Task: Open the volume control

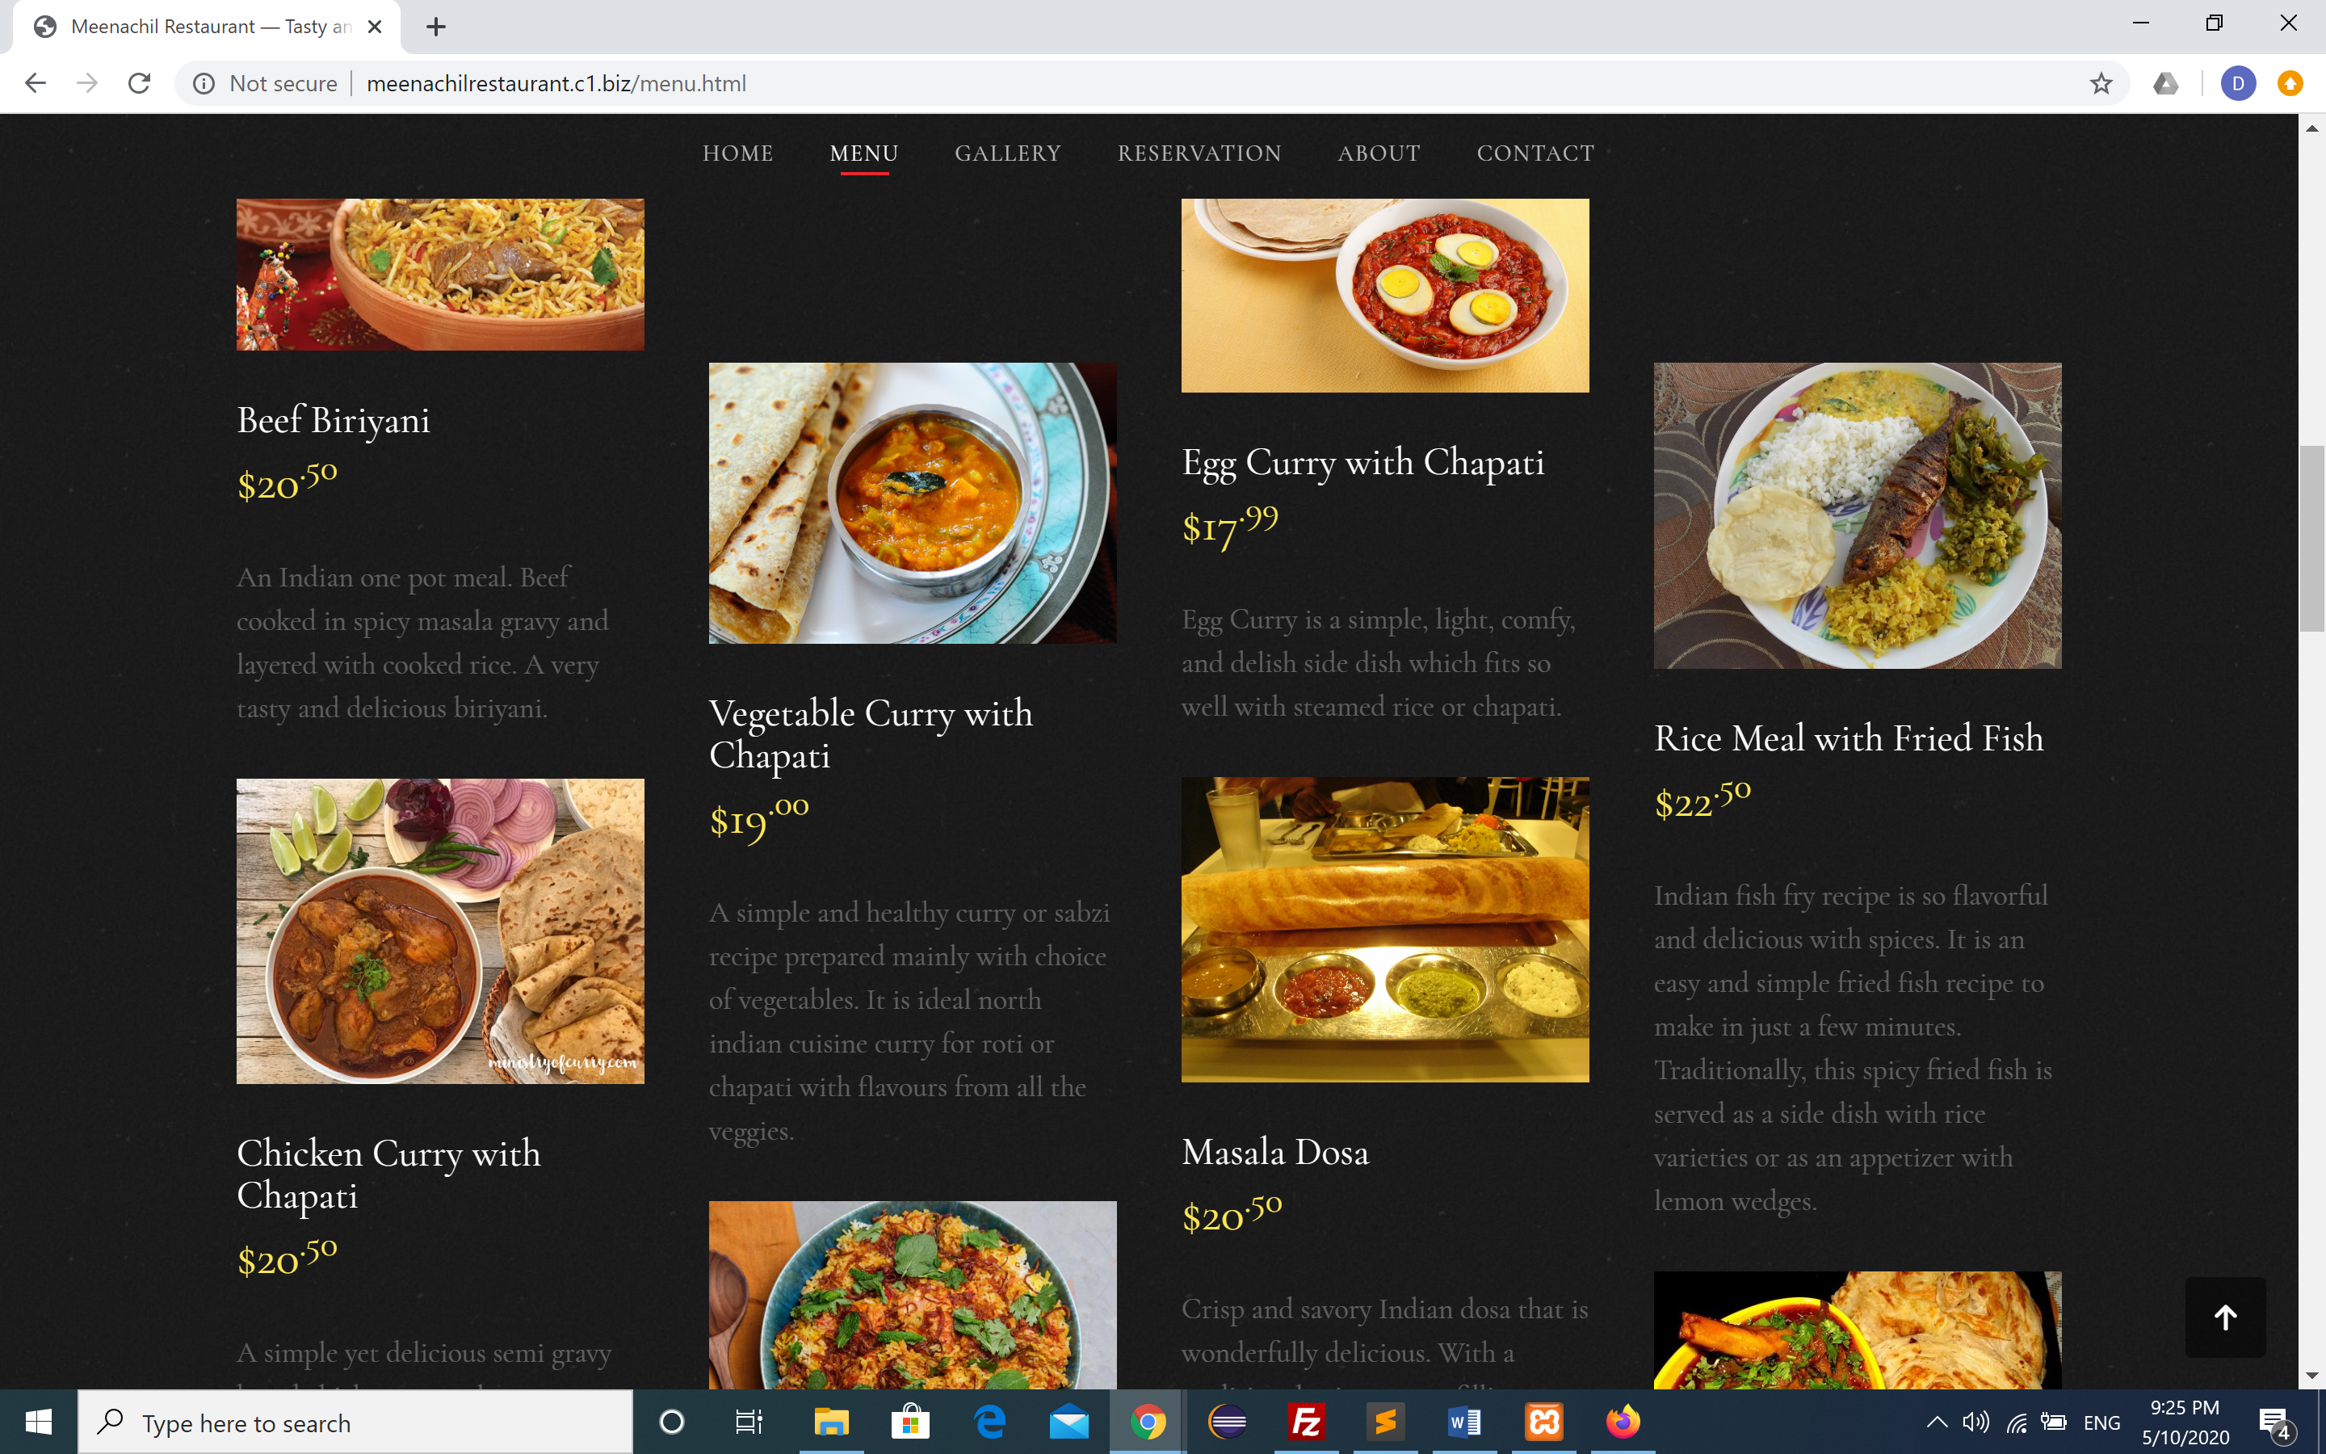Action: point(1975,1422)
